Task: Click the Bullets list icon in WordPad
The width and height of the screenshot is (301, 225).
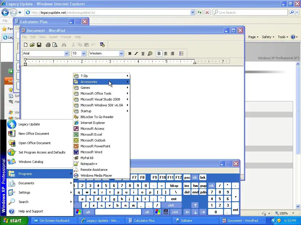Action: [x=181, y=54]
